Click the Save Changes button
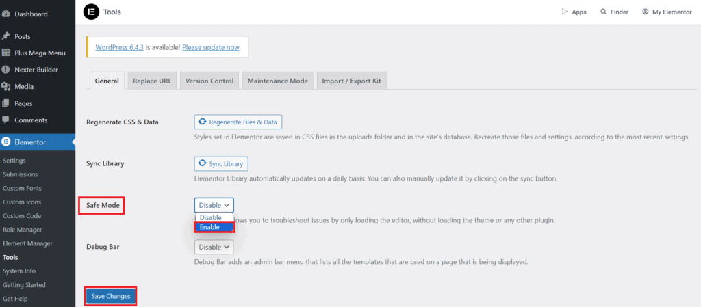The image size is (701, 307). pos(111,296)
